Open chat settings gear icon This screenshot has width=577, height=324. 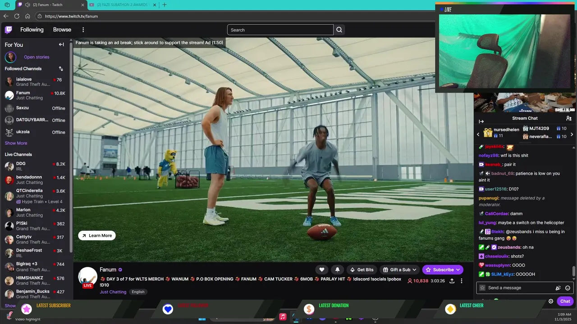(551, 301)
